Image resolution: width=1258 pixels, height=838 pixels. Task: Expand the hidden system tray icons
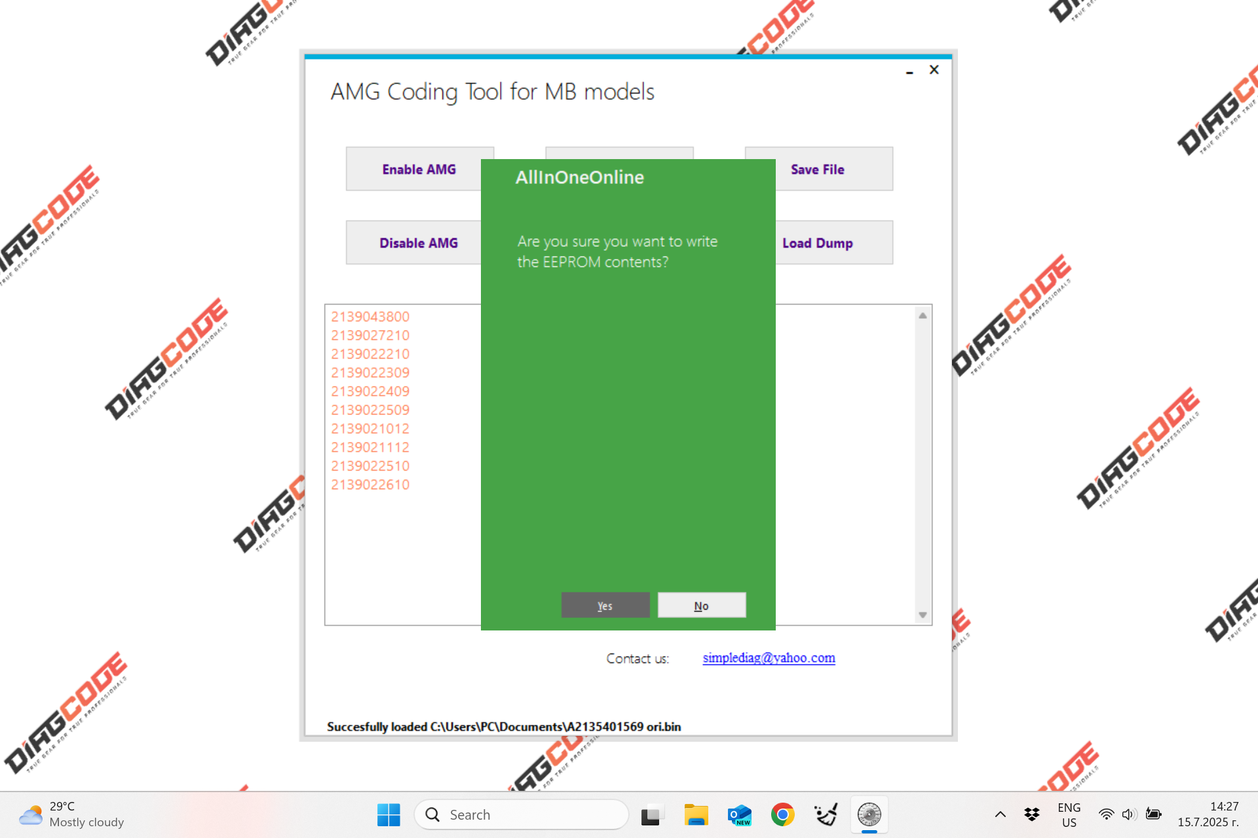1001,814
